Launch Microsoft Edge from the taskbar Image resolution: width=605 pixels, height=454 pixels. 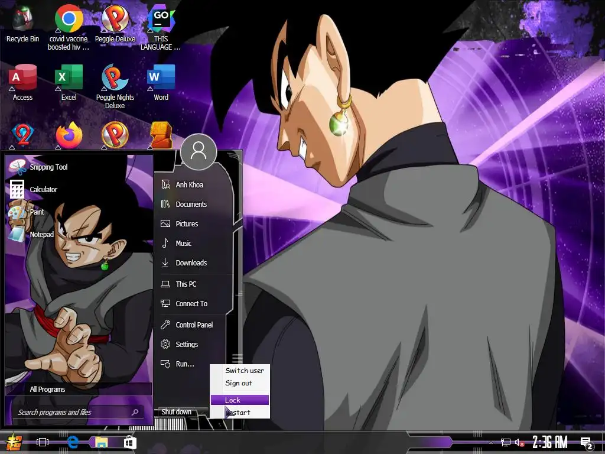click(x=72, y=442)
